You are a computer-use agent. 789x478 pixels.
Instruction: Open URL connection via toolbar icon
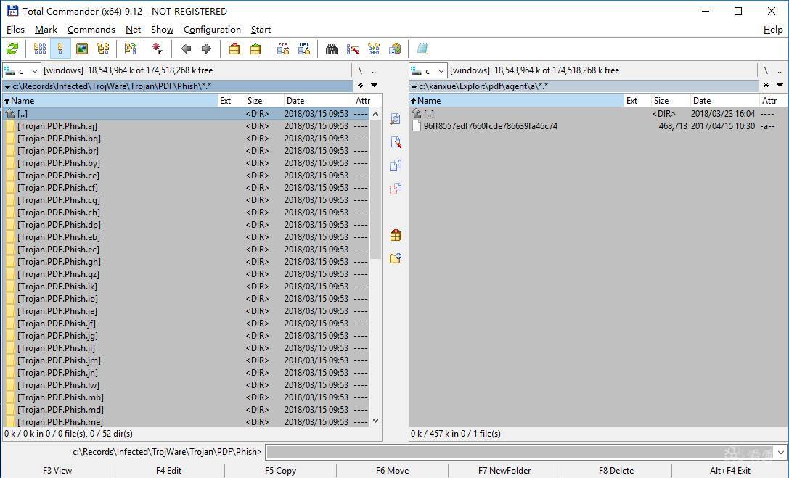(304, 49)
